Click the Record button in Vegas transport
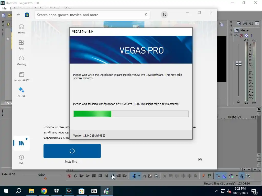 tap(69, 176)
